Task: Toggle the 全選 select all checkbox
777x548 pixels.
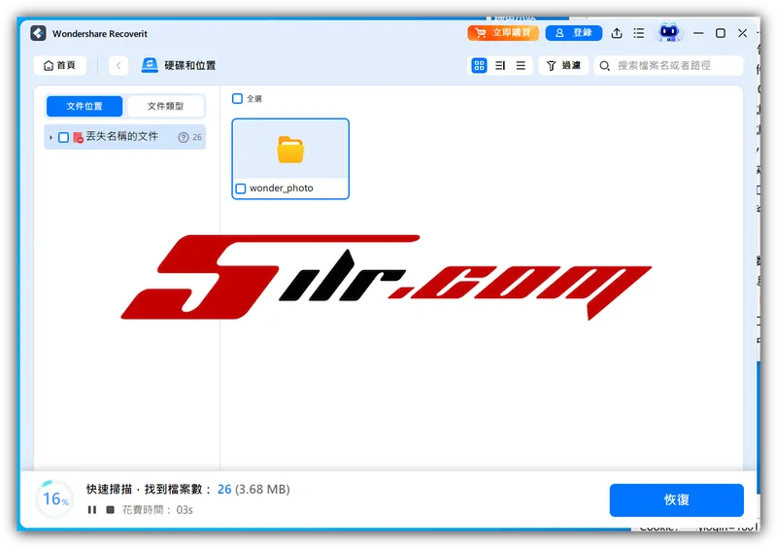Action: (x=237, y=99)
